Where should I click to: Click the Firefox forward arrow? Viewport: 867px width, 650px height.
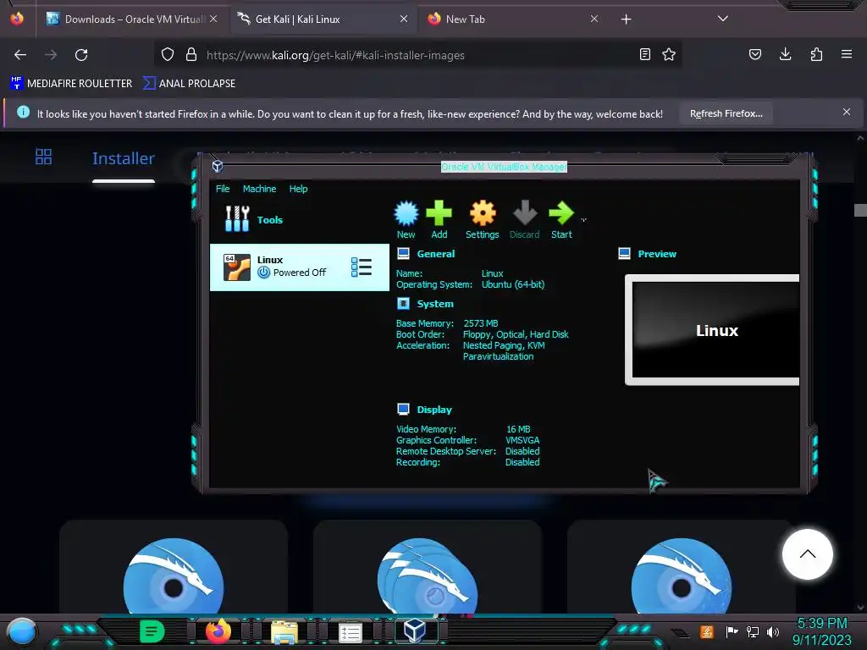pos(51,55)
